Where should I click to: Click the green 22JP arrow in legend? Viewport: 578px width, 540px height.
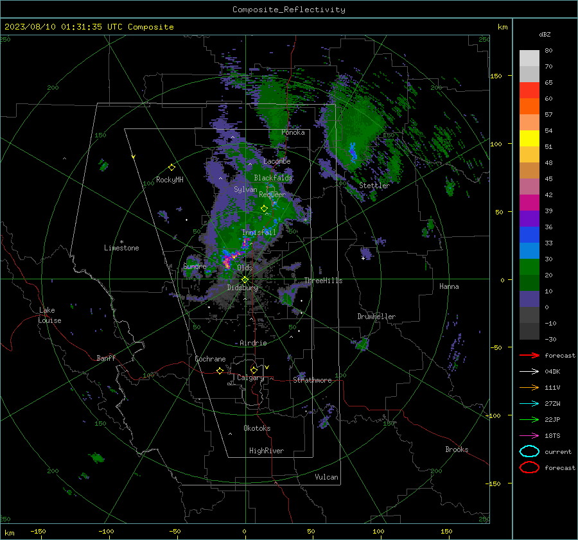coord(529,419)
